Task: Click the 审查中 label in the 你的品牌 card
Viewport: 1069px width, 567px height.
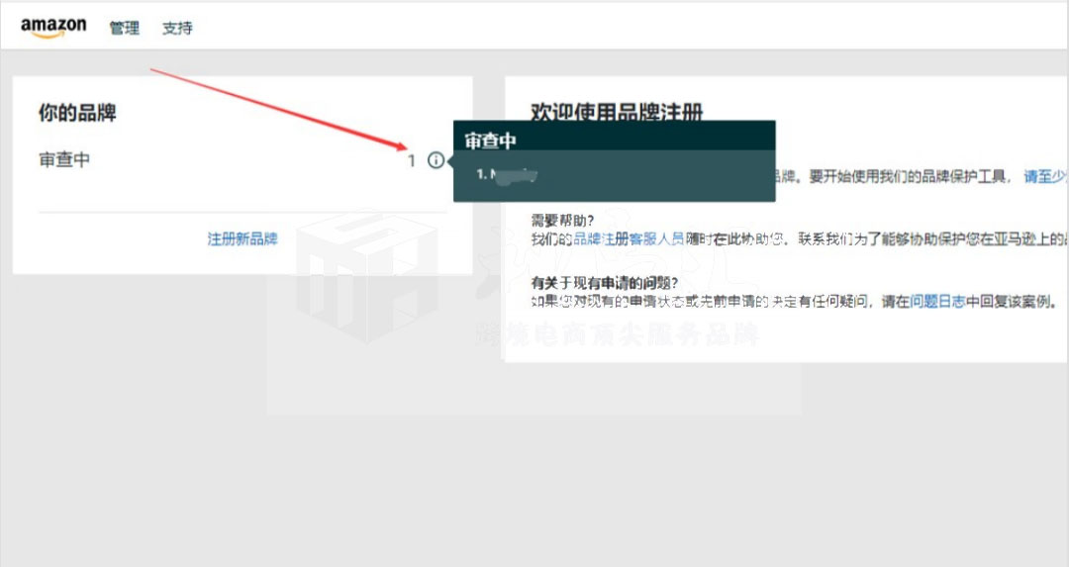Action: [x=64, y=160]
